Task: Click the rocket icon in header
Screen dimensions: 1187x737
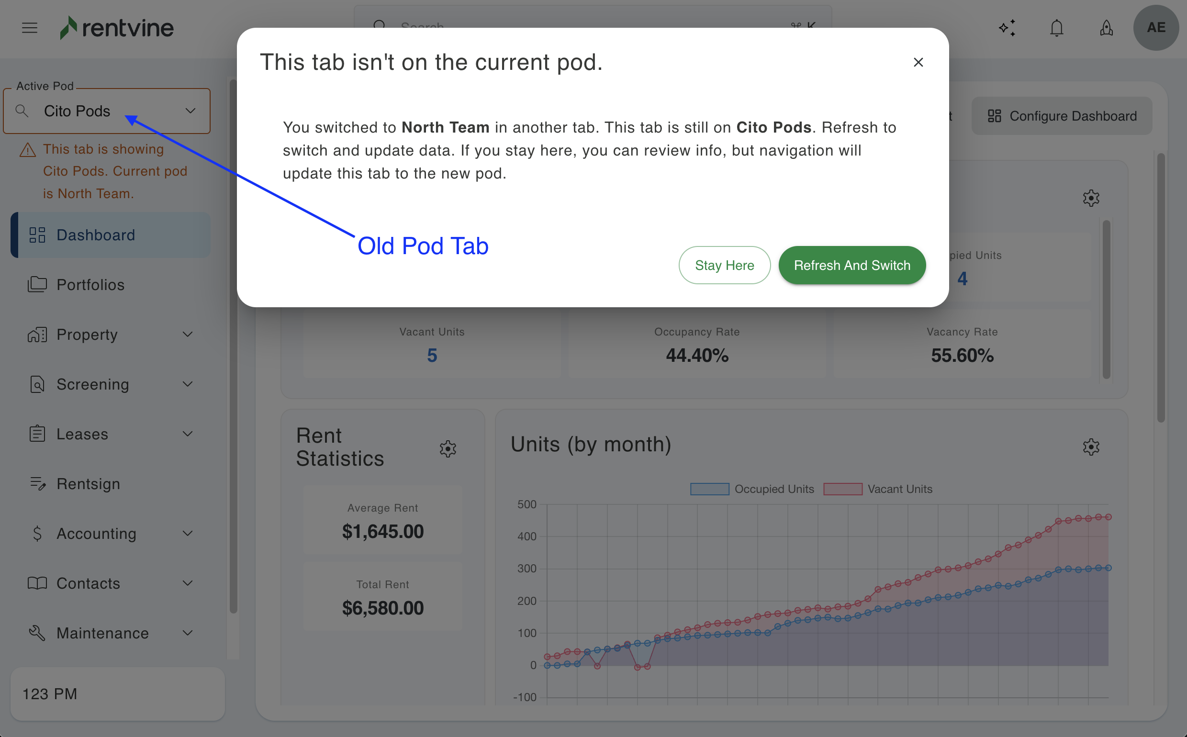Action: coord(1106,28)
